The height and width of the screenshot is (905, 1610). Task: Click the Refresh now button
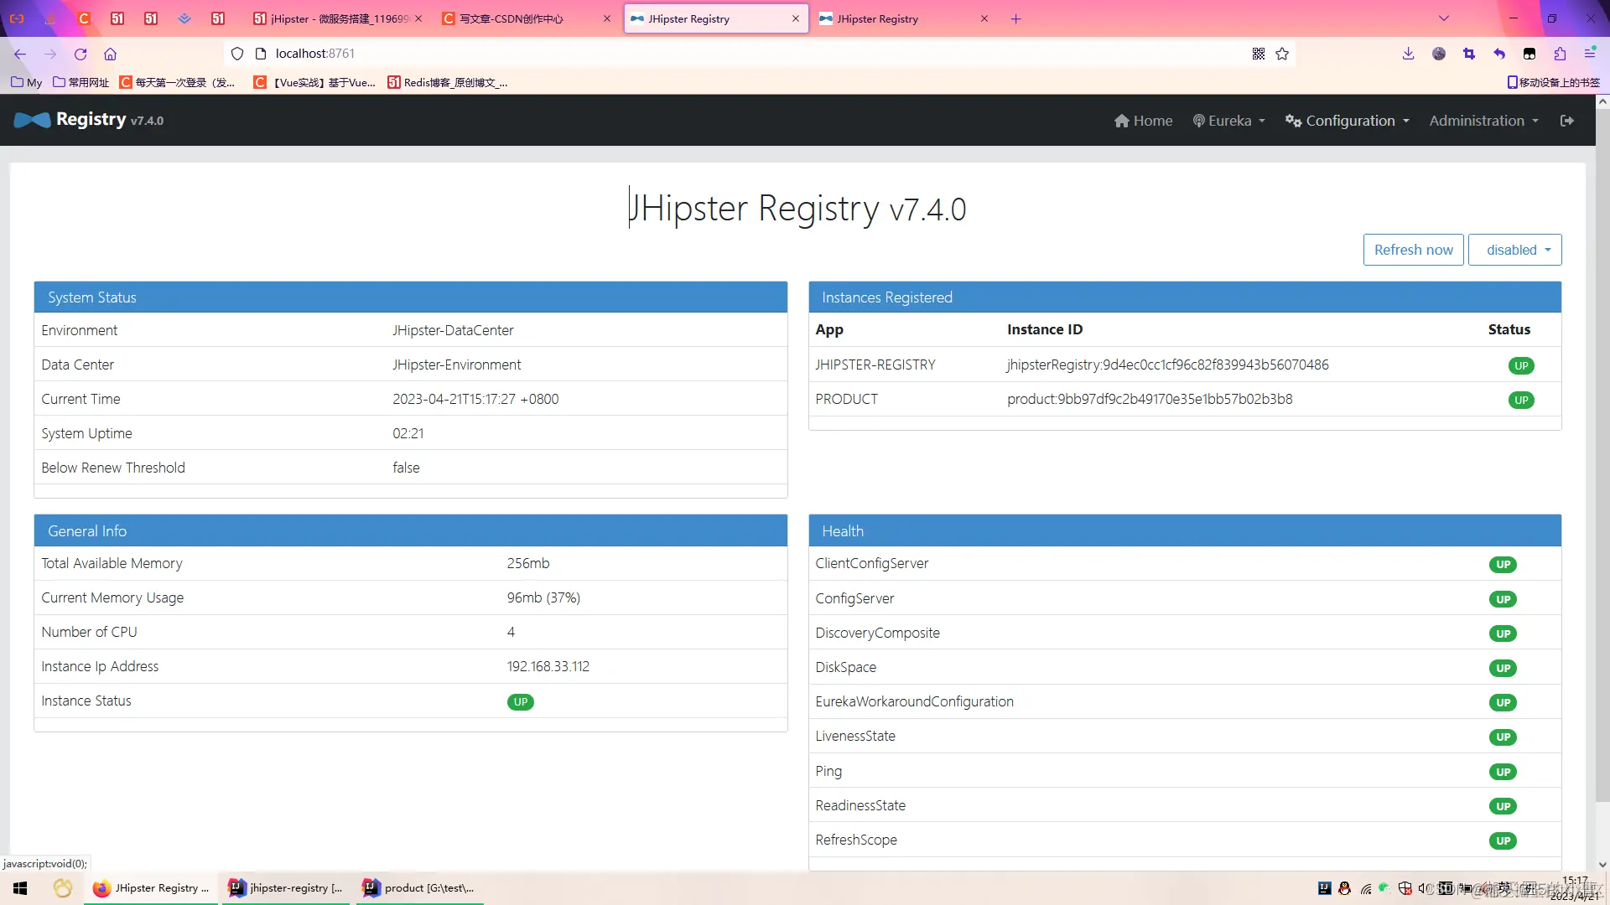[x=1413, y=250]
